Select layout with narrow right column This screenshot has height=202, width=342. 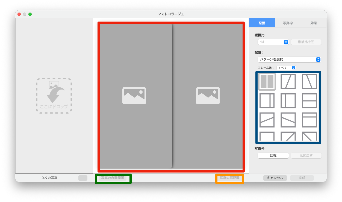(267, 101)
